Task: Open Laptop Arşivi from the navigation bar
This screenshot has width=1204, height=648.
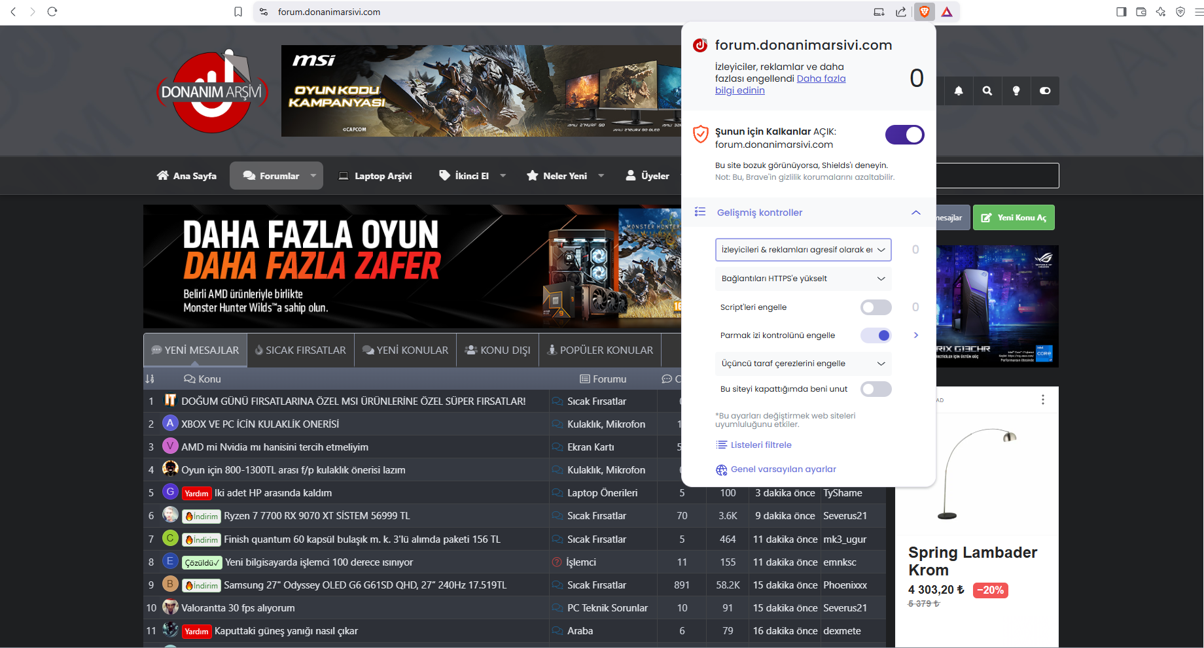Action: pyautogui.click(x=376, y=175)
